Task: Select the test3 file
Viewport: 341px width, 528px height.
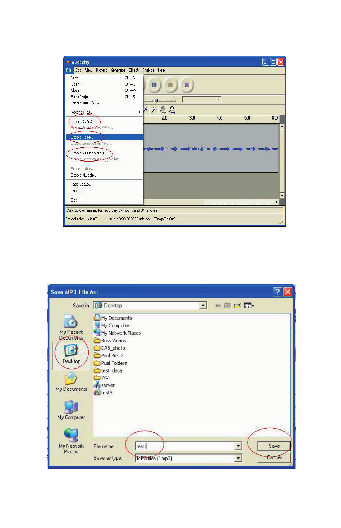Action: pyautogui.click(x=103, y=393)
